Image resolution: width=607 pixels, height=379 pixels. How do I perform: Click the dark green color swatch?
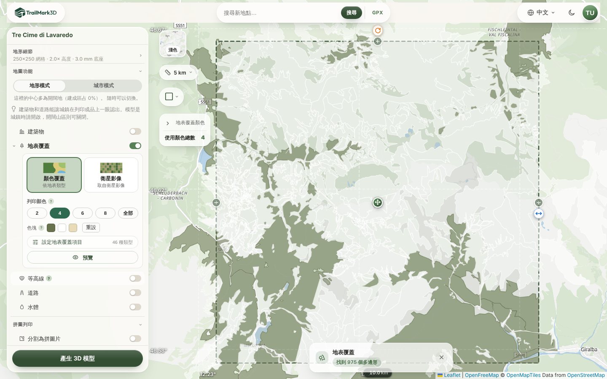coord(51,228)
